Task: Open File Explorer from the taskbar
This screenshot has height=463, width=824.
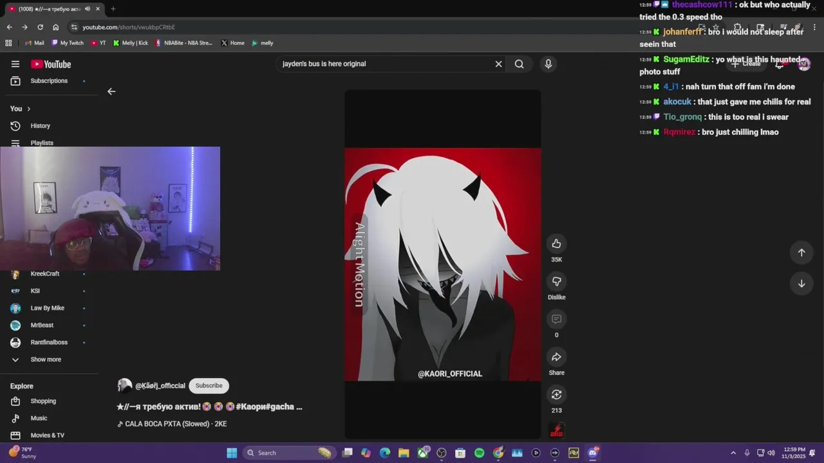Action: [x=404, y=453]
